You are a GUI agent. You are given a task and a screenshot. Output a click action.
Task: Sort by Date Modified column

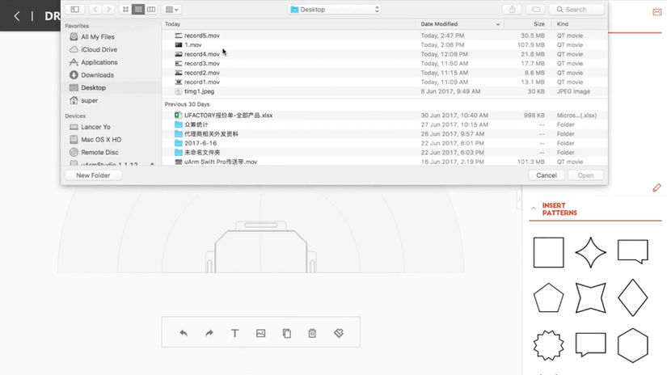tap(459, 24)
